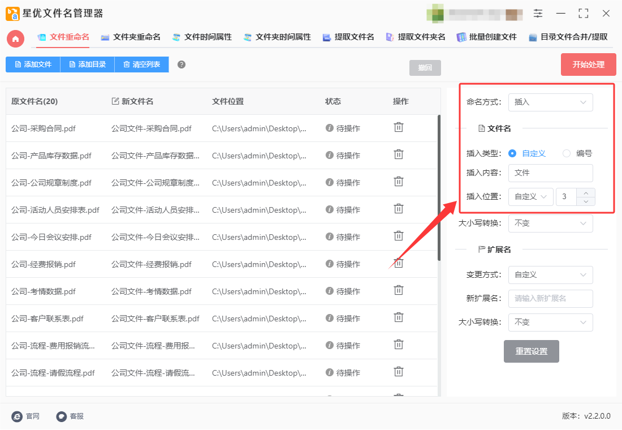
Task: Click the 版本: v2.2.0.0 label
Action: pos(586,416)
